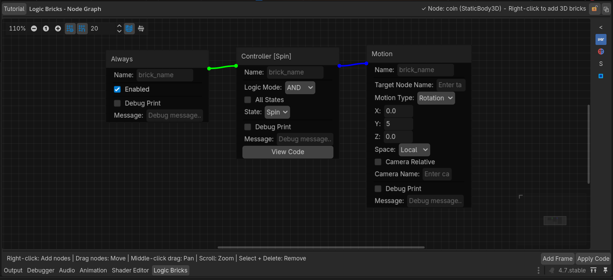Zoom in the node graph
Image resolution: width=613 pixels, height=280 pixels.
click(x=58, y=28)
